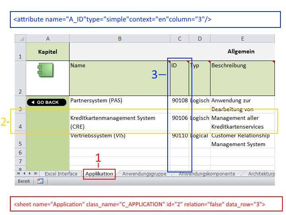Select the cell with ID 90108
Viewport: 286px width, 215px height.
click(x=180, y=105)
